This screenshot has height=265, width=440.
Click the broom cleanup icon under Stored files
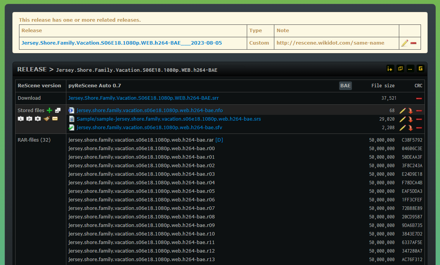[46, 118]
